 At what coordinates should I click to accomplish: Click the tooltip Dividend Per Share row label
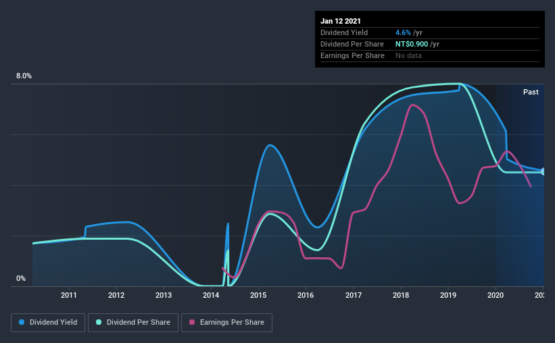click(x=352, y=44)
